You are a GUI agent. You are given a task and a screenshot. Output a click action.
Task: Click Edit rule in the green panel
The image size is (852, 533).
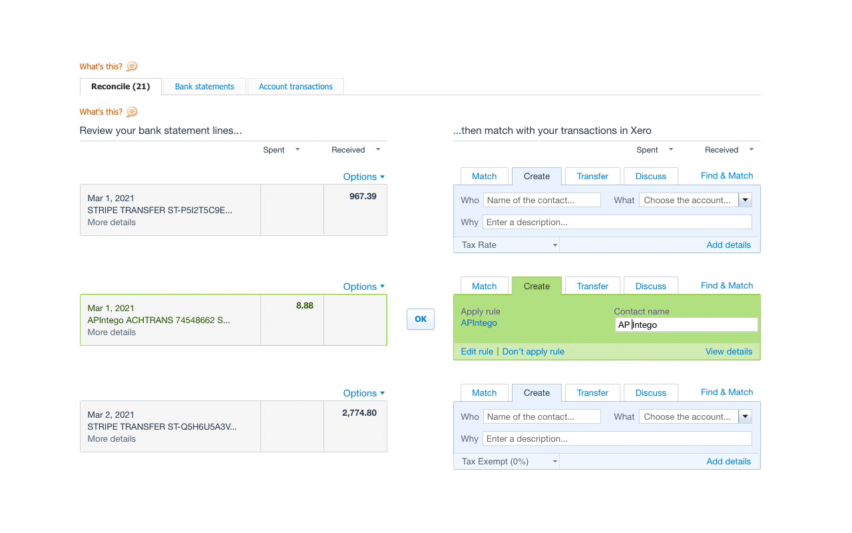tap(477, 352)
